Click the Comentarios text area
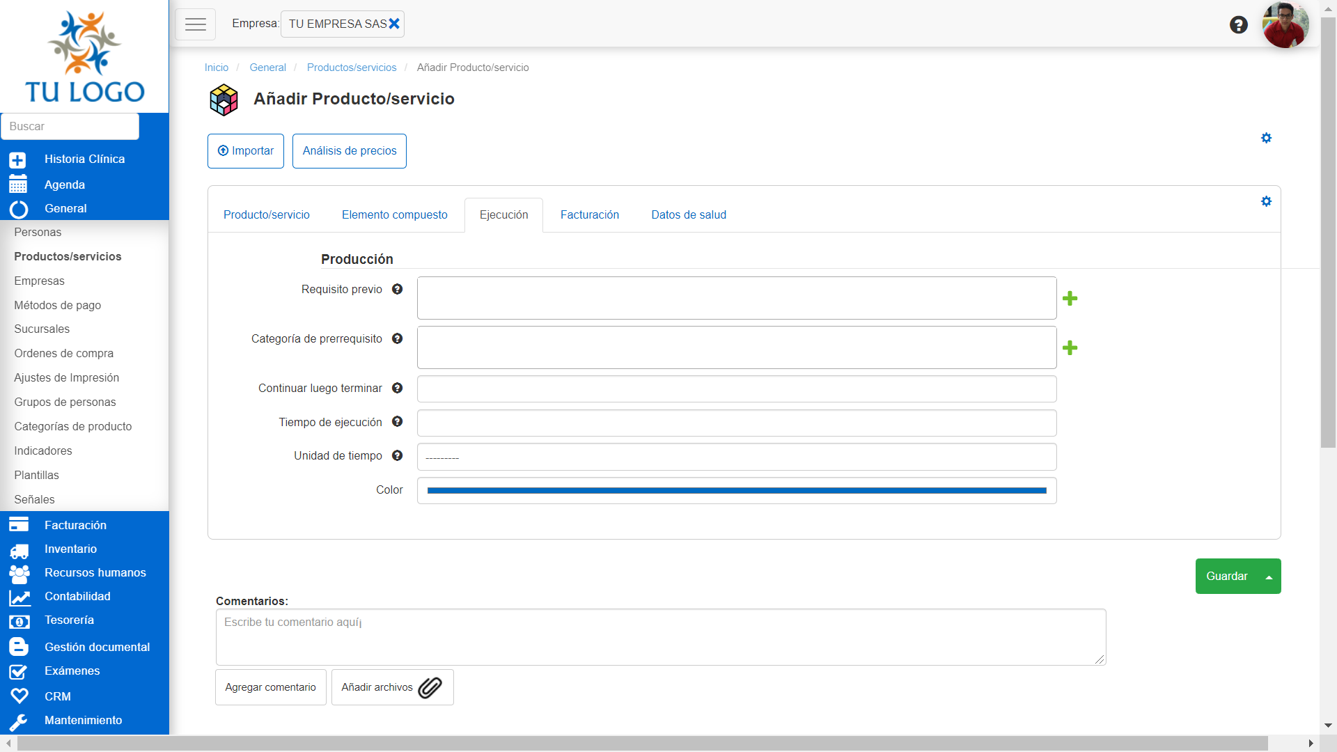The image size is (1337, 752). point(660,637)
